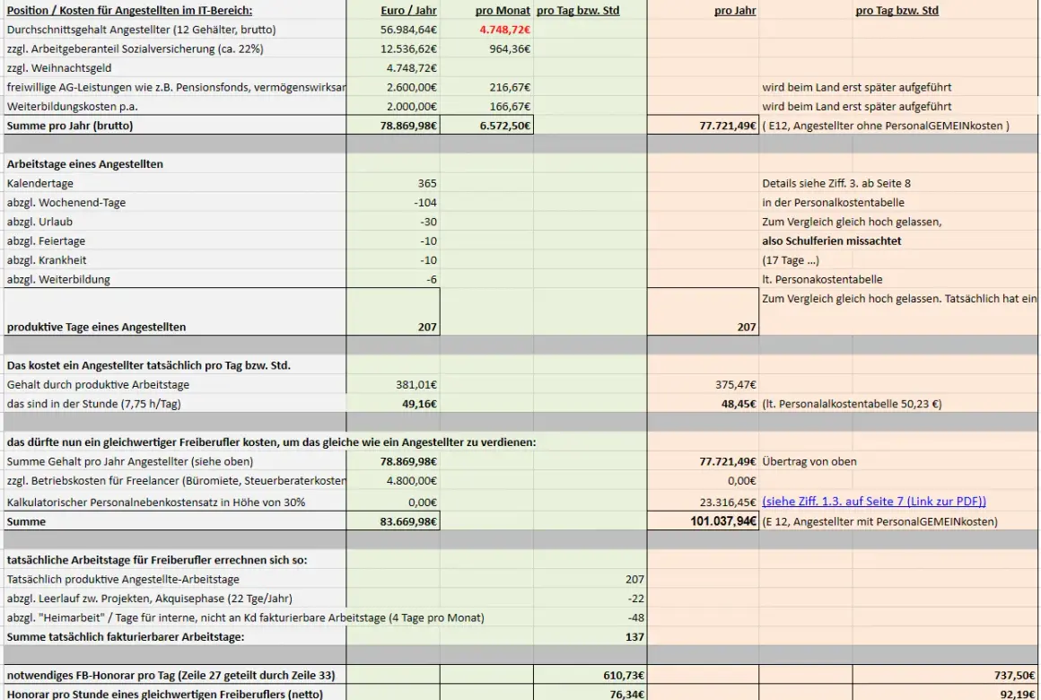Screen dimensions: 1041x700
Task: Click the 'Details siehe Ziff. 3. ab Seite 8' note
Action: pos(836,183)
